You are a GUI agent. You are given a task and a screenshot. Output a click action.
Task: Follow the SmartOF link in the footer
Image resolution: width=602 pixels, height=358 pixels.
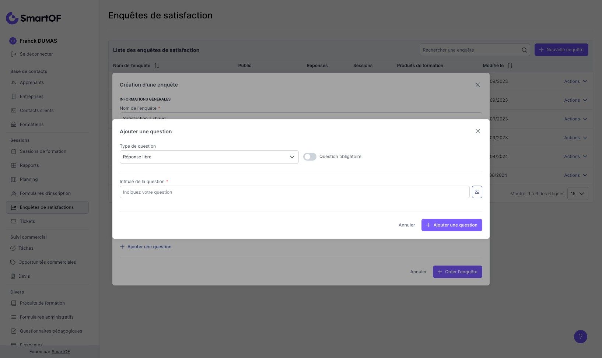pyautogui.click(x=60, y=352)
